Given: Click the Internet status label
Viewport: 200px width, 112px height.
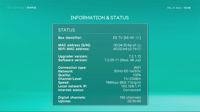Looking at the screenshot, I should pyautogui.click(x=71, y=90).
